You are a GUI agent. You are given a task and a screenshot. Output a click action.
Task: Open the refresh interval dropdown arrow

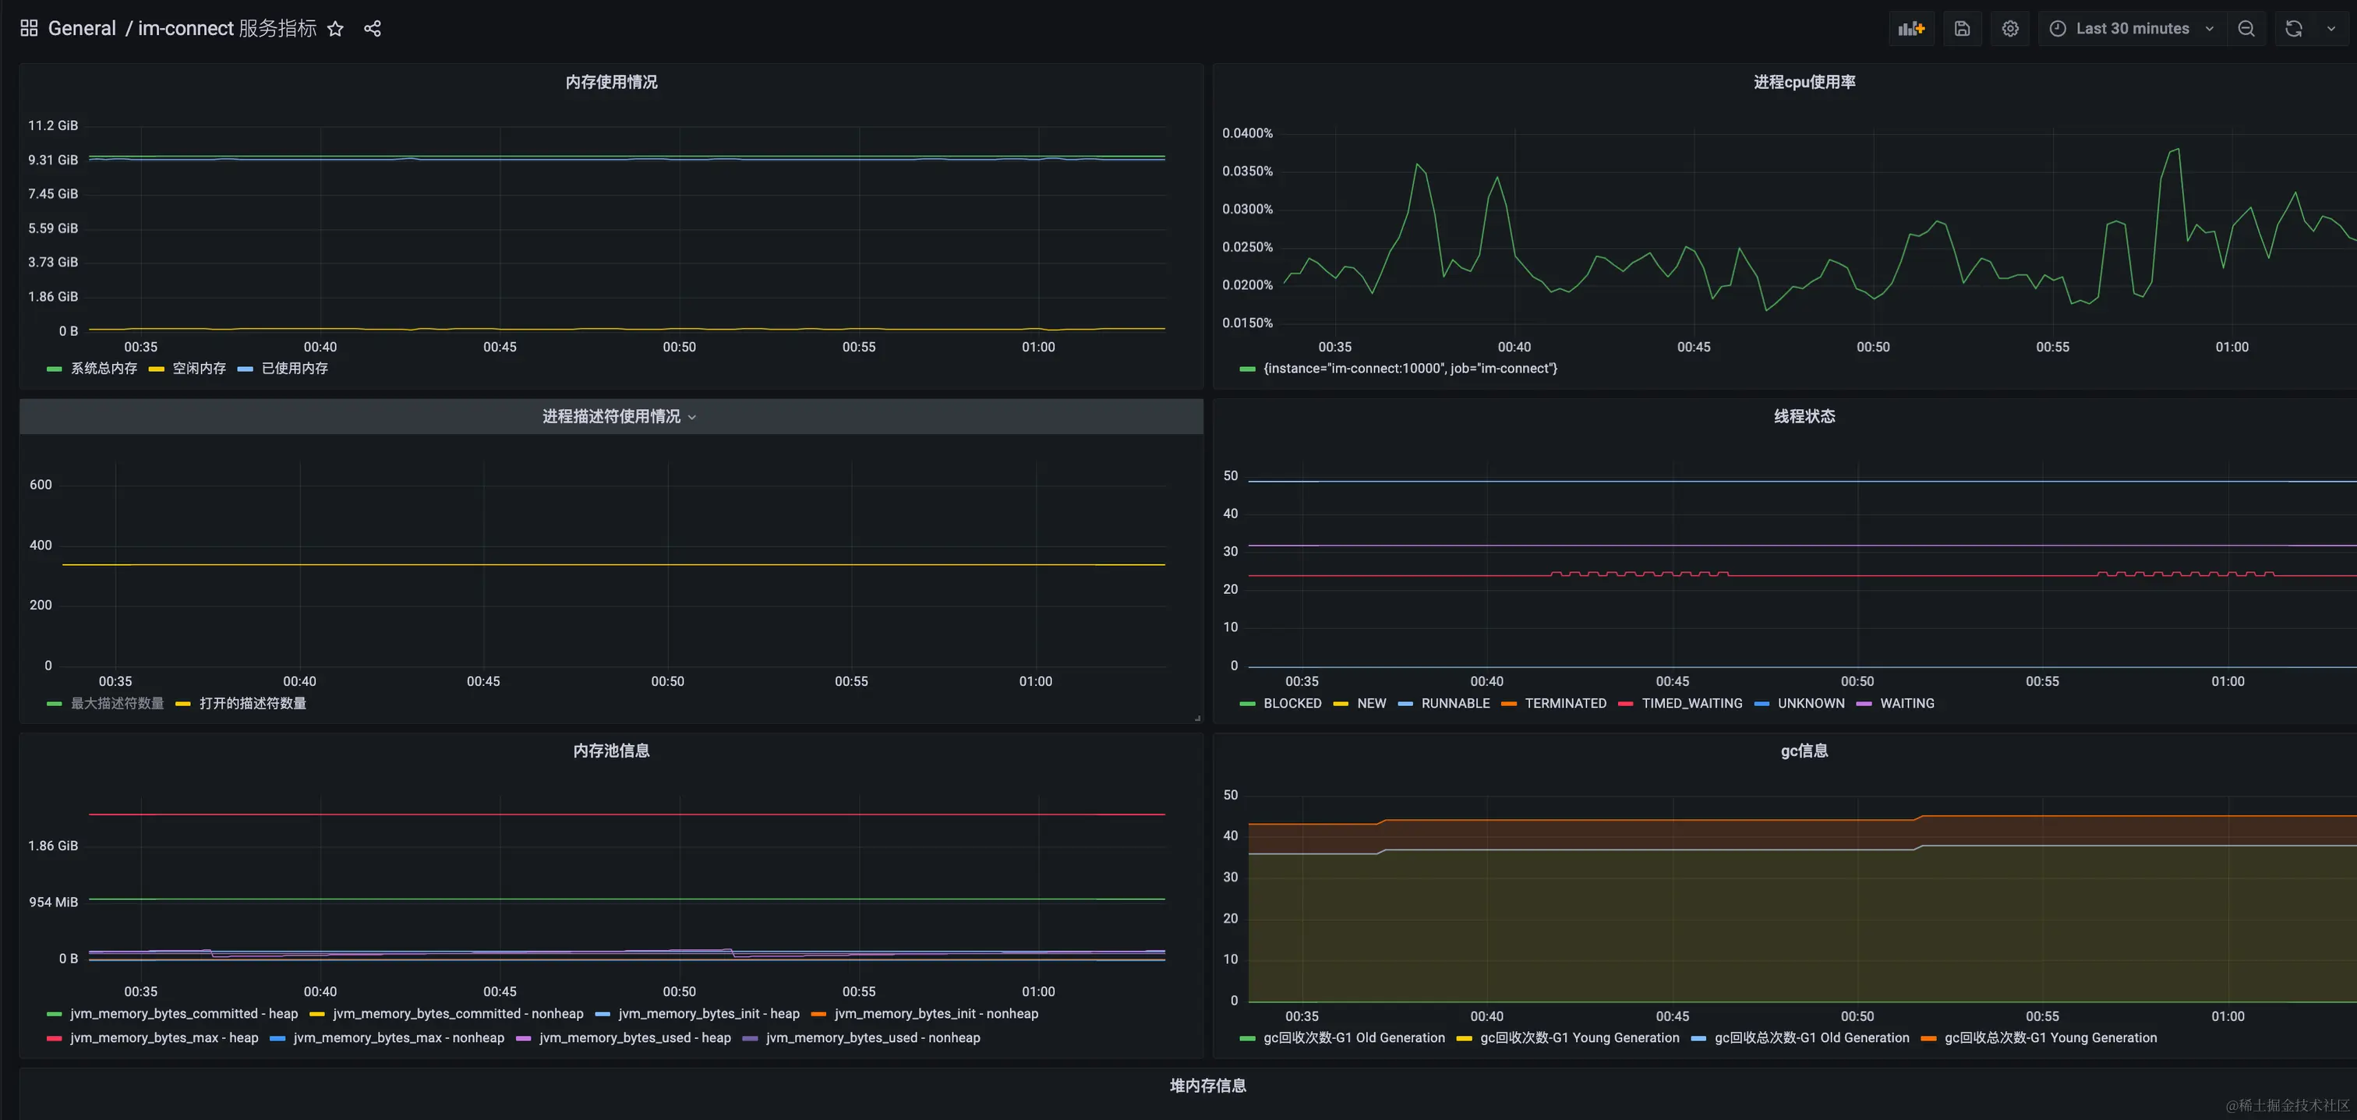click(x=2330, y=28)
